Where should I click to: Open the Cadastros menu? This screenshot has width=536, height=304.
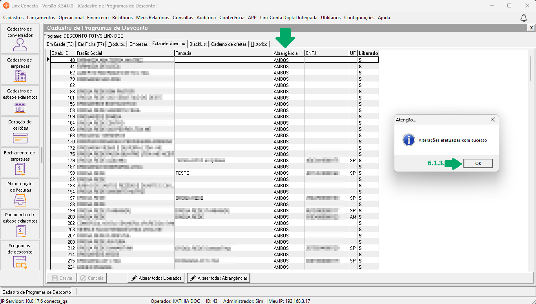point(13,18)
